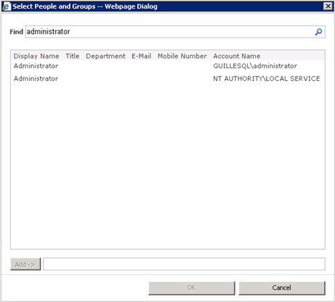Click the Account Name column header
This screenshot has height=302, width=335.
click(237, 56)
